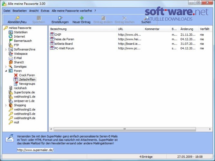Click the mirkos Passworte key icon
Screen dimensions: 215x161
[6, 28]
